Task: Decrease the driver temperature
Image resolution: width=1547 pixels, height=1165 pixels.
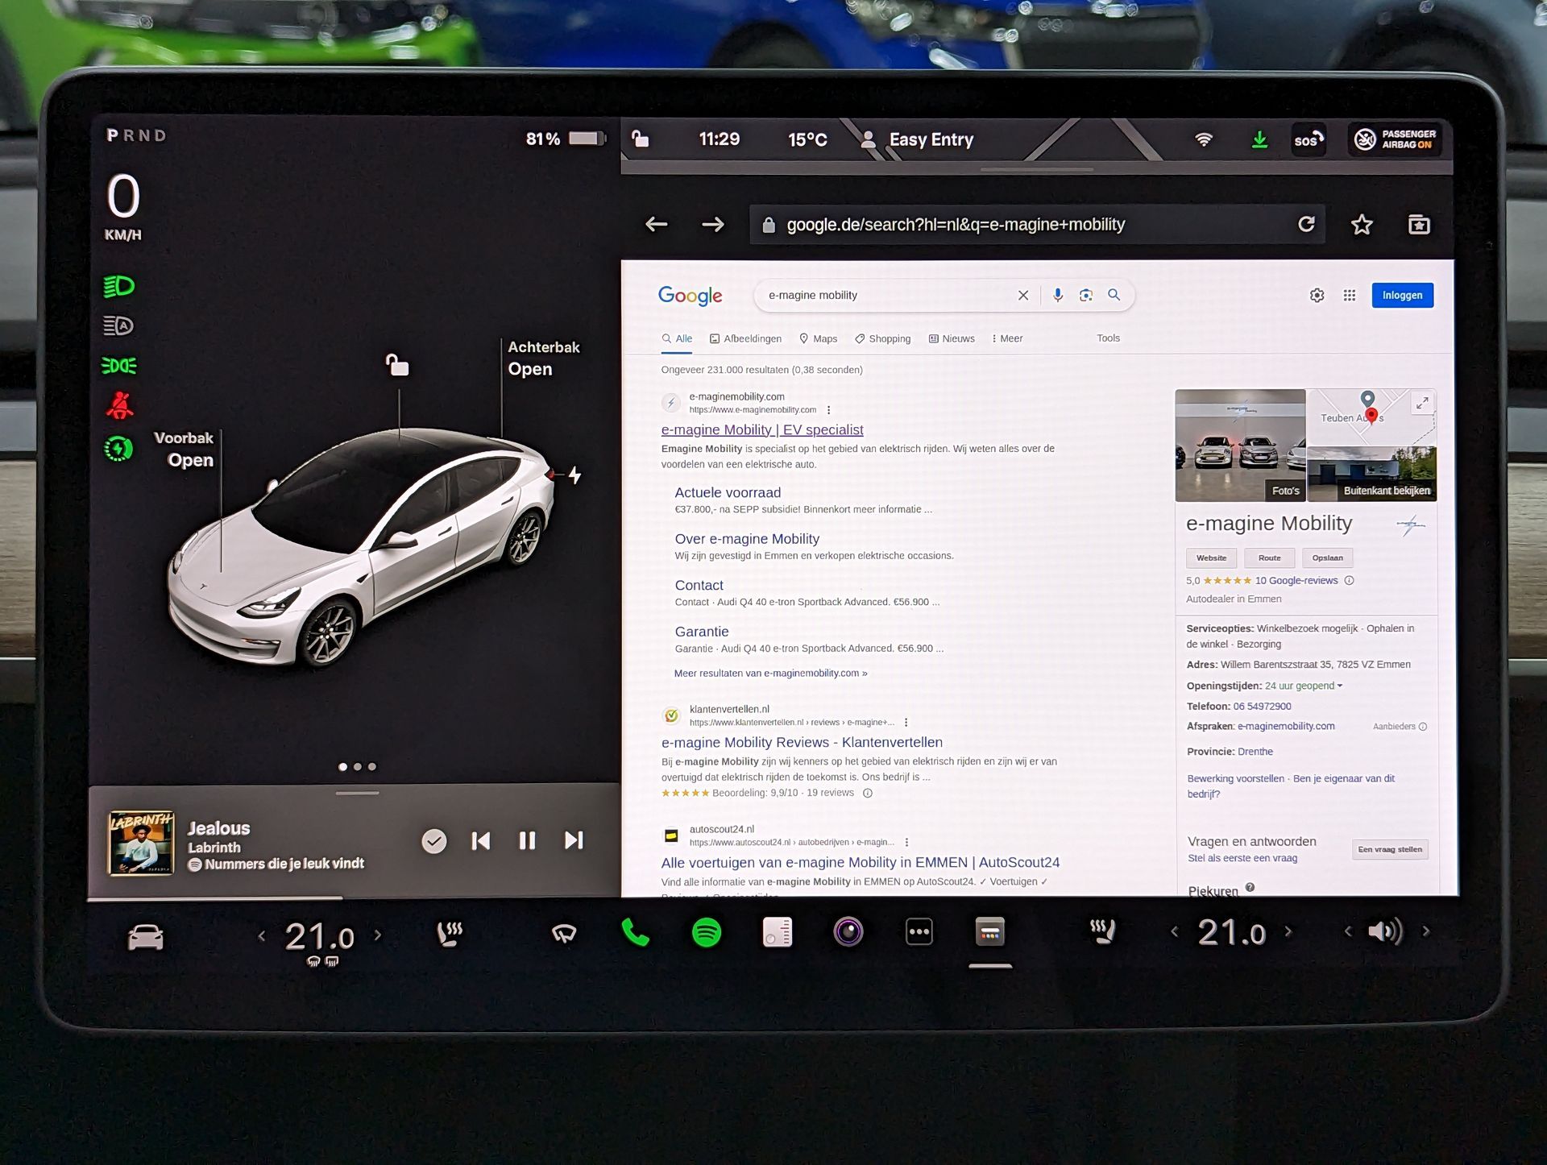Action: tap(262, 936)
